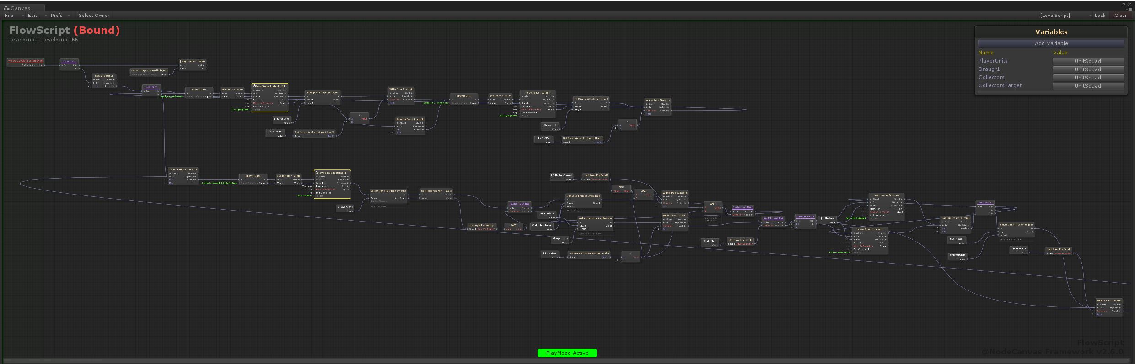Open the Edit menu
1135x364 pixels.
tap(32, 15)
